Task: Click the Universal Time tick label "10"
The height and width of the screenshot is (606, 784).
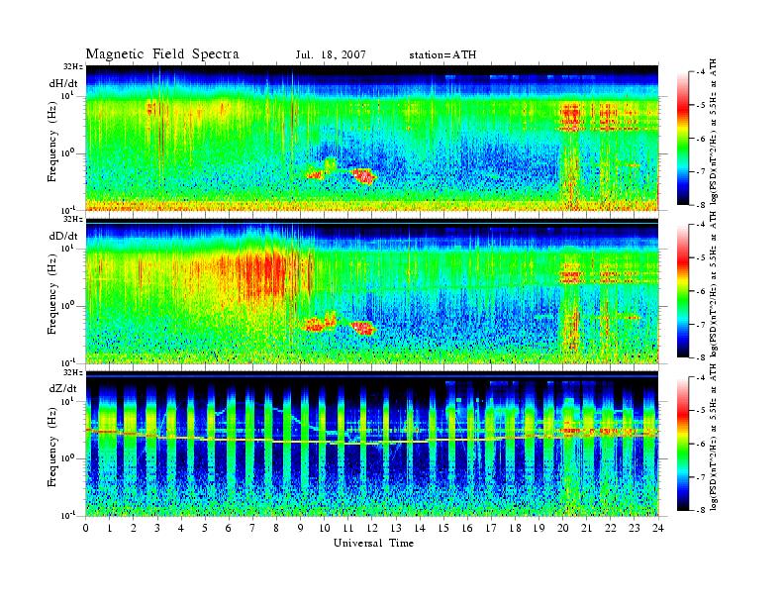Action: [x=325, y=529]
